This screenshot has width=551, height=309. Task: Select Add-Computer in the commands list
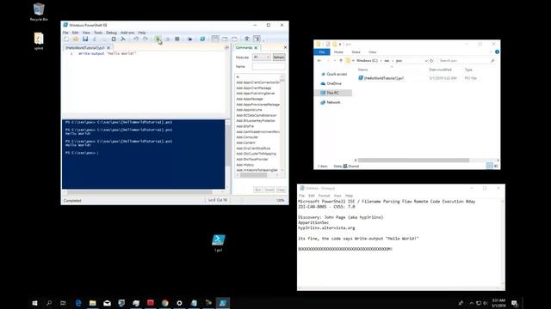pos(247,137)
